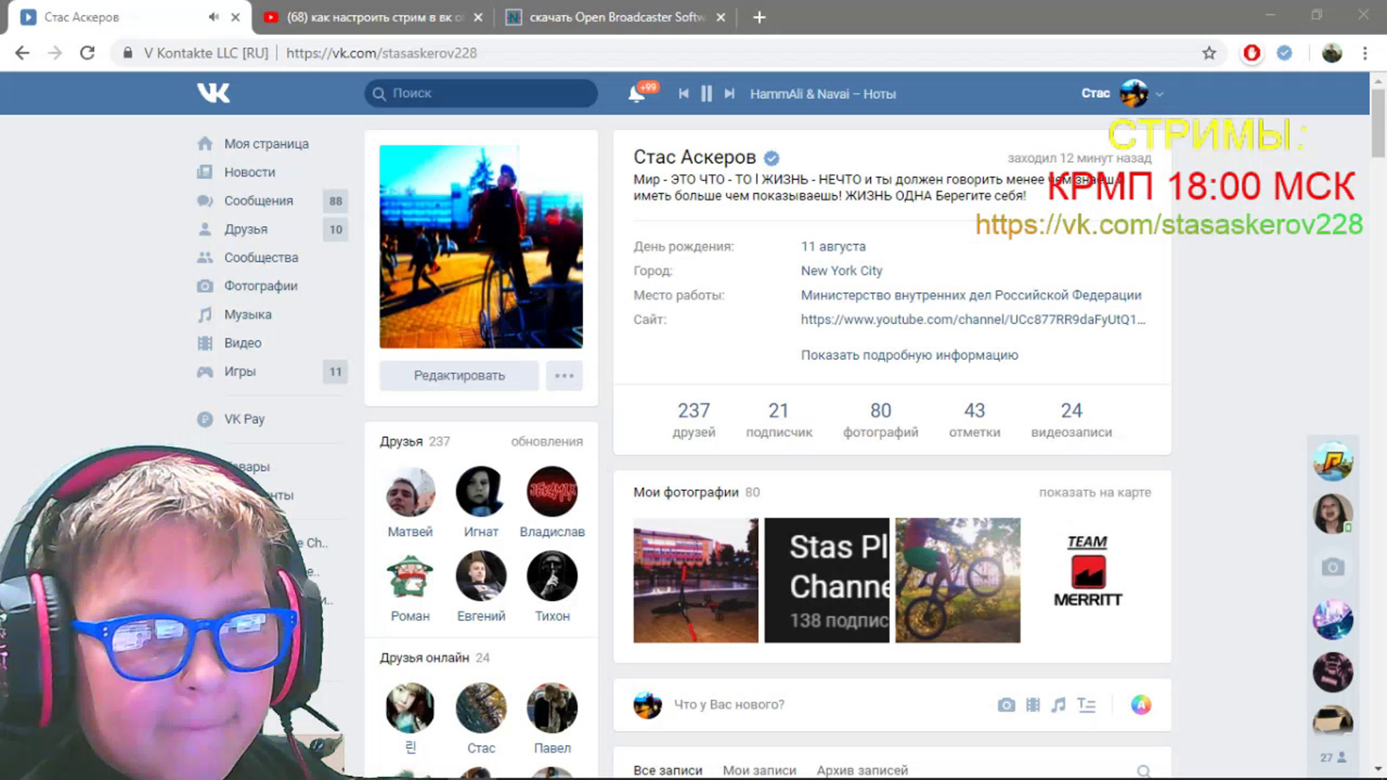Click the Редактировать button
Screen dimensions: 1387x780
pyautogui.click(x=459, y=375)
